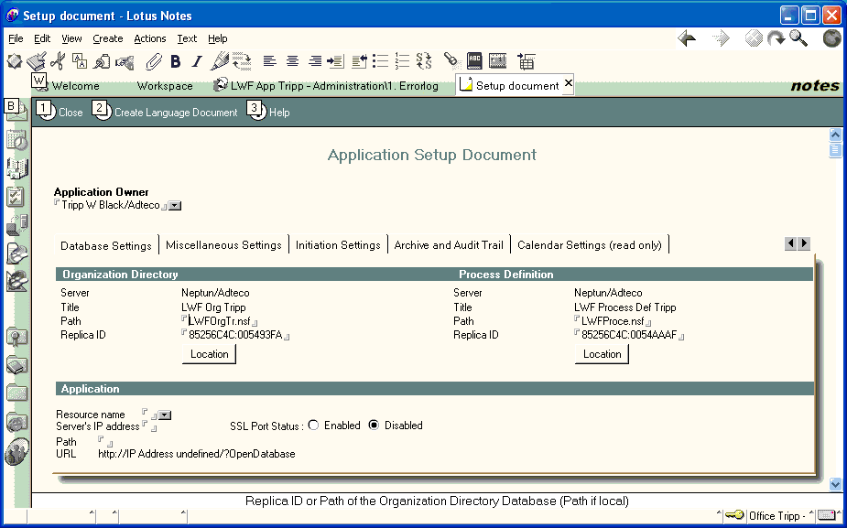Screen dimensions: 847x528
Task: Select the Disabled SSL port status option
Action: (x=374, y=426)
